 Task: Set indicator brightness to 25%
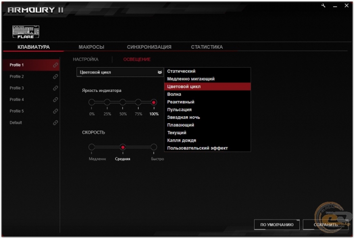(x=107, y=102)
